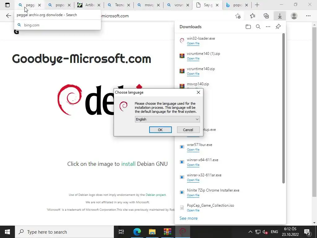Open Task View on the taskbar
The image size is (317, 238).
click(121, 232)
